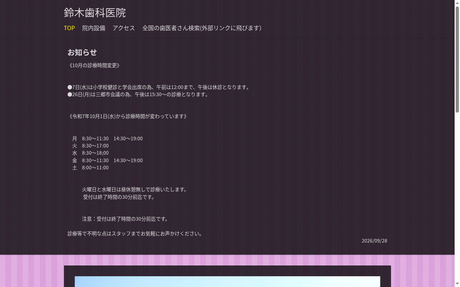The height and width of the screenshot is (287, 460).
Task: Click the 火曜日と水曜日は昼休憩無し sentence
Action: click(x=134, y=189)
